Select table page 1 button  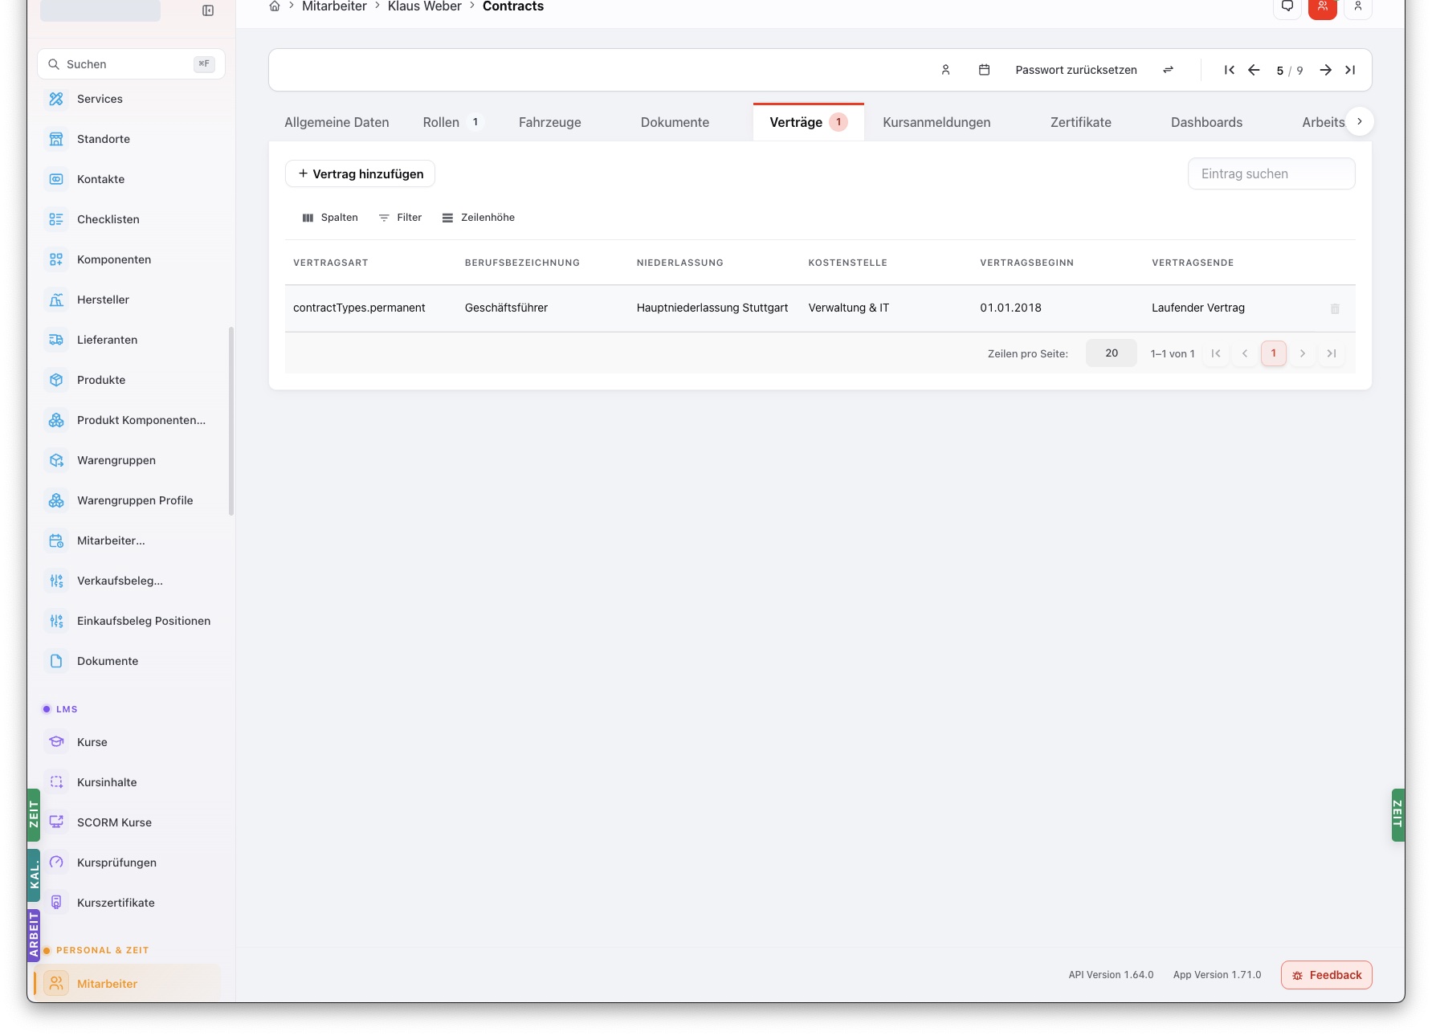coord(1274,353)
